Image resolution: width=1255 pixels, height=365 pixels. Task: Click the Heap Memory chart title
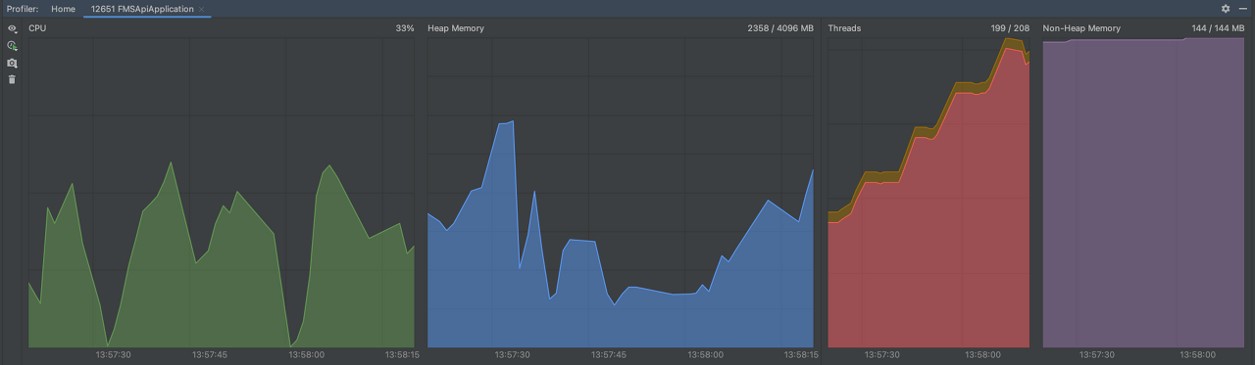coord(456,28)
